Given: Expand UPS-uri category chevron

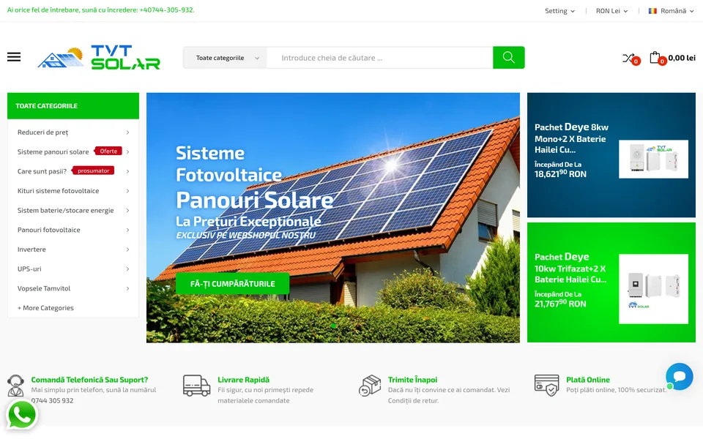Looking at the screenshot, I should click(x=127, y=269).
